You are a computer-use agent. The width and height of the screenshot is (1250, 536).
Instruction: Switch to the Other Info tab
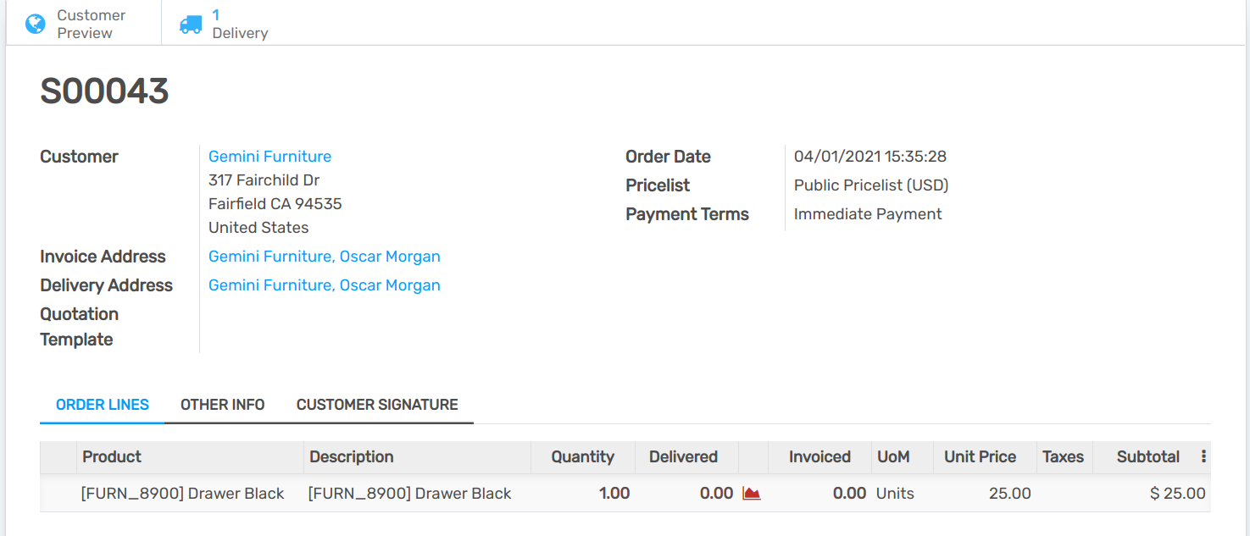(x=223, y=405)
